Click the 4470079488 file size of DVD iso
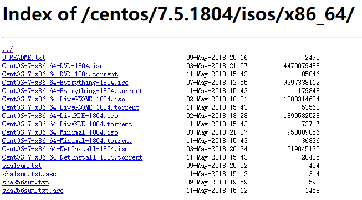 coord(302,66)
